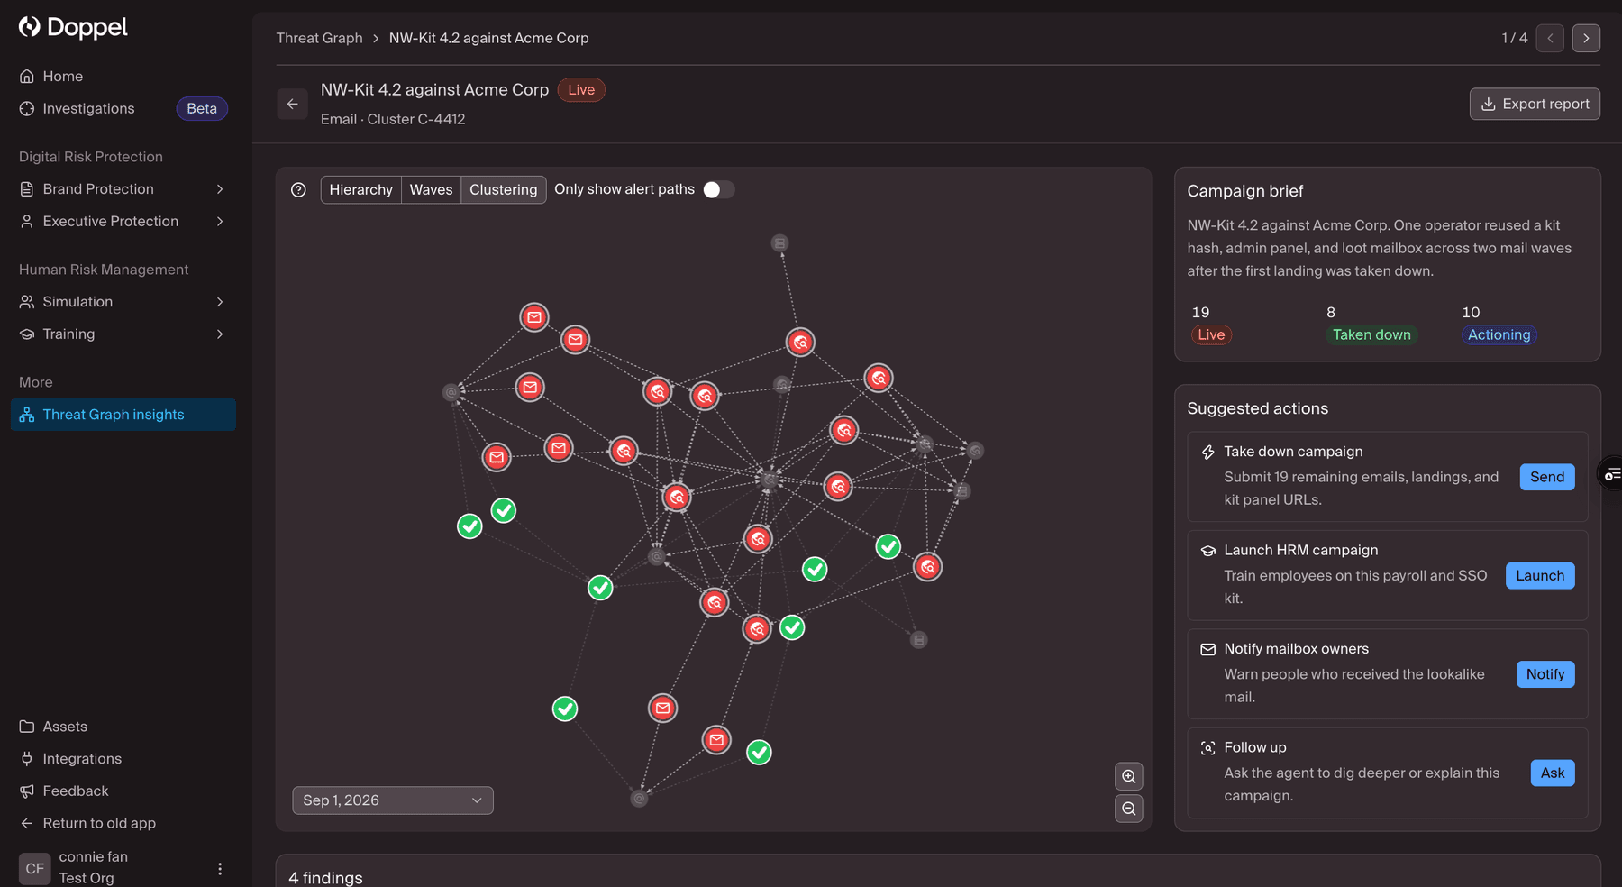Click the Feedback megaphone icon
The width and height of the screenshot is (1622, 887).
[x=27, y=791]
